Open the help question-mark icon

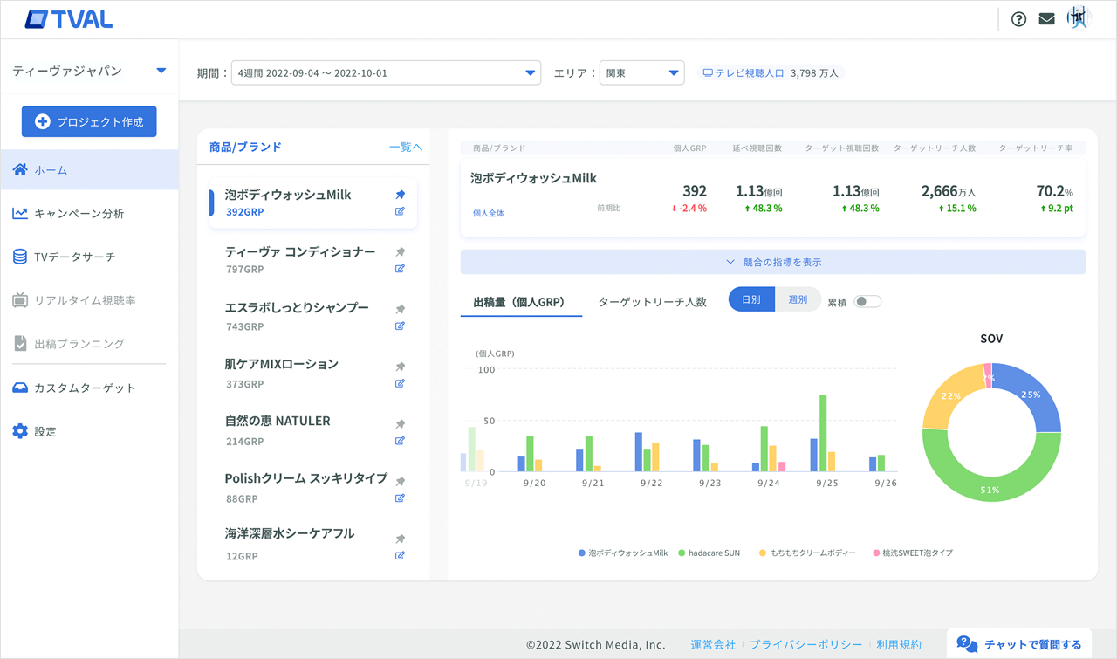point(1018,17)
